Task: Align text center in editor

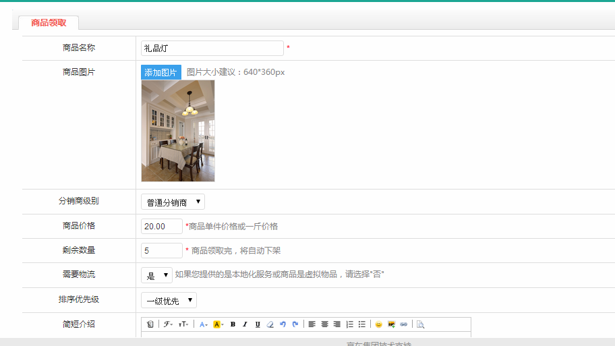Action: [324, 324]
